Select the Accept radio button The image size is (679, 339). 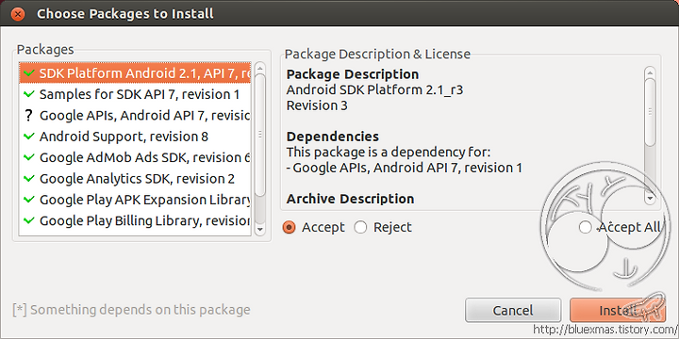coord(289,227)
